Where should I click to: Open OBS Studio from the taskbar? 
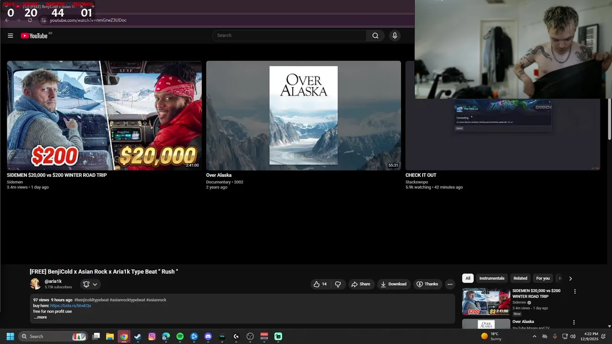[x=250, y=336]
